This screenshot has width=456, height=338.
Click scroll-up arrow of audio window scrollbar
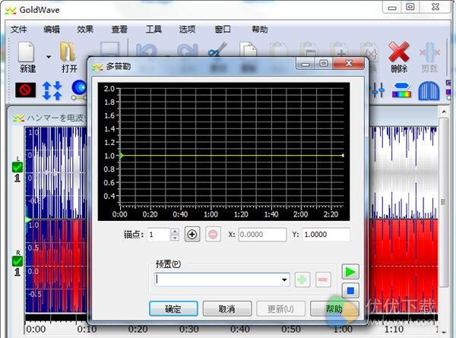tap(444, 112)
